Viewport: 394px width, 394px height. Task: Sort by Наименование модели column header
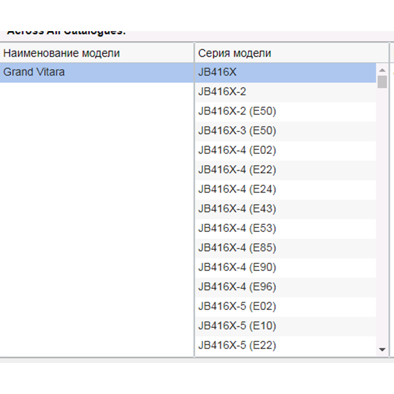click(61, 53)
